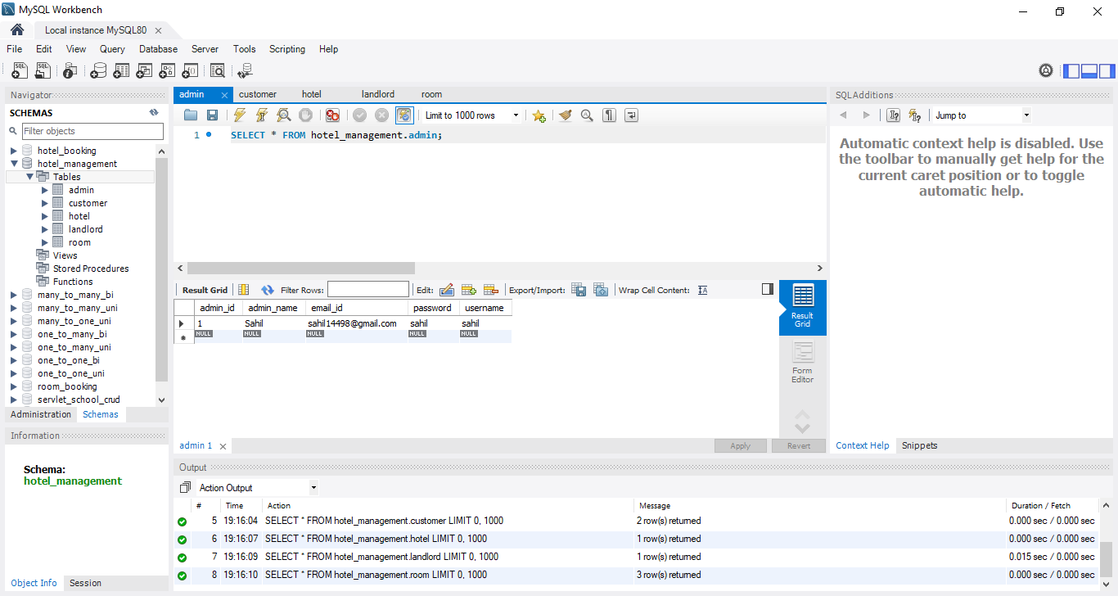The height and width of the screenshot is (596, 1118).
Task: Click the create new schema icon
Action: pos(98,71)
